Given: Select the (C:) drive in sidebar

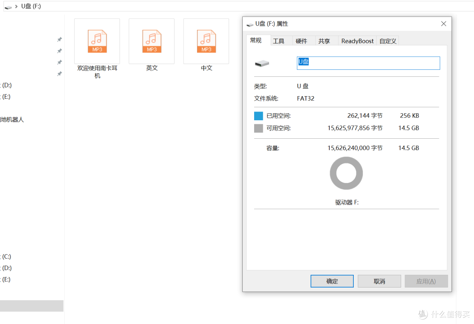Looking at the screenshot, I should pyautogui.click(x=6, y=256).
